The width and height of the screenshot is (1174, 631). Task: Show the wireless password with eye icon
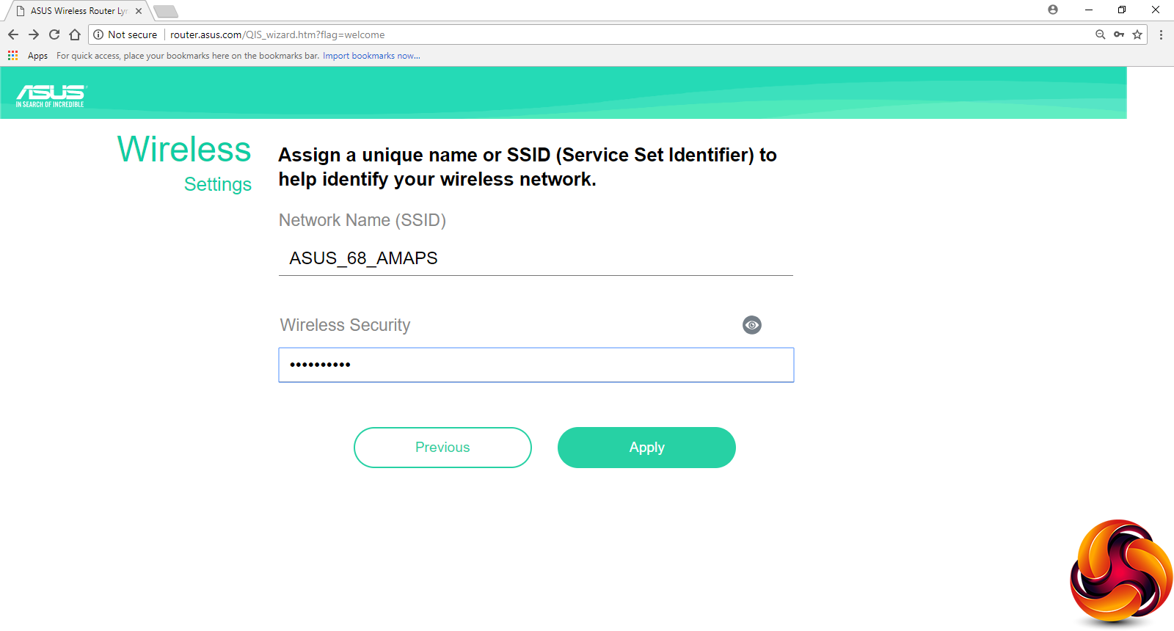[752, 325]
